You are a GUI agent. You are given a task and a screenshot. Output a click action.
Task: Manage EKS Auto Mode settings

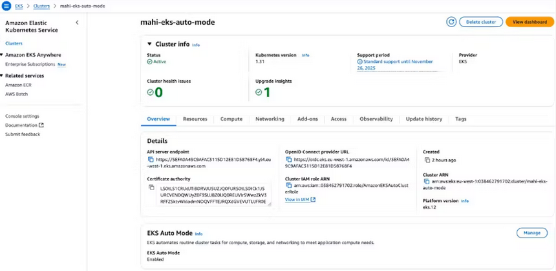click(532, 233)
